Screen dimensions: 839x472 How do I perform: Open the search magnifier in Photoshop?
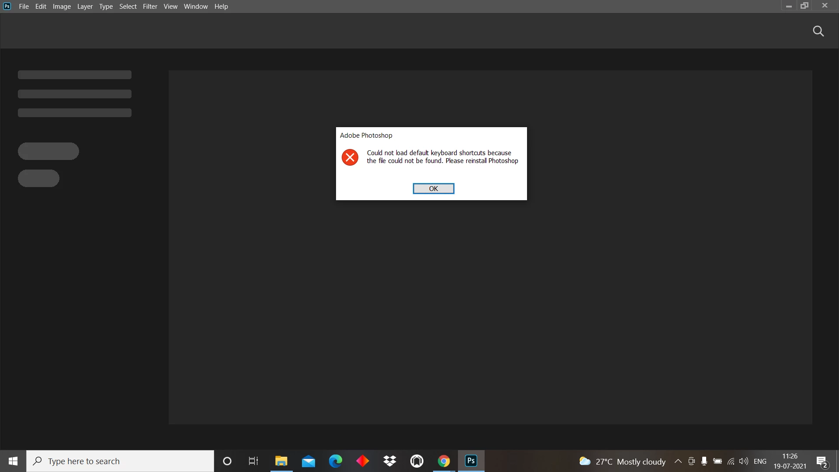(818, 31)
